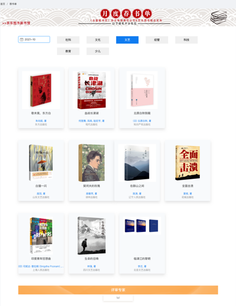Select the active 文艺 category button
Viewport: 236px width, 306px height.
127,40
